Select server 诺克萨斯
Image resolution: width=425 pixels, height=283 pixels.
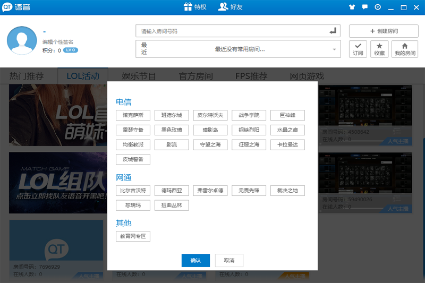coord(133,115)
